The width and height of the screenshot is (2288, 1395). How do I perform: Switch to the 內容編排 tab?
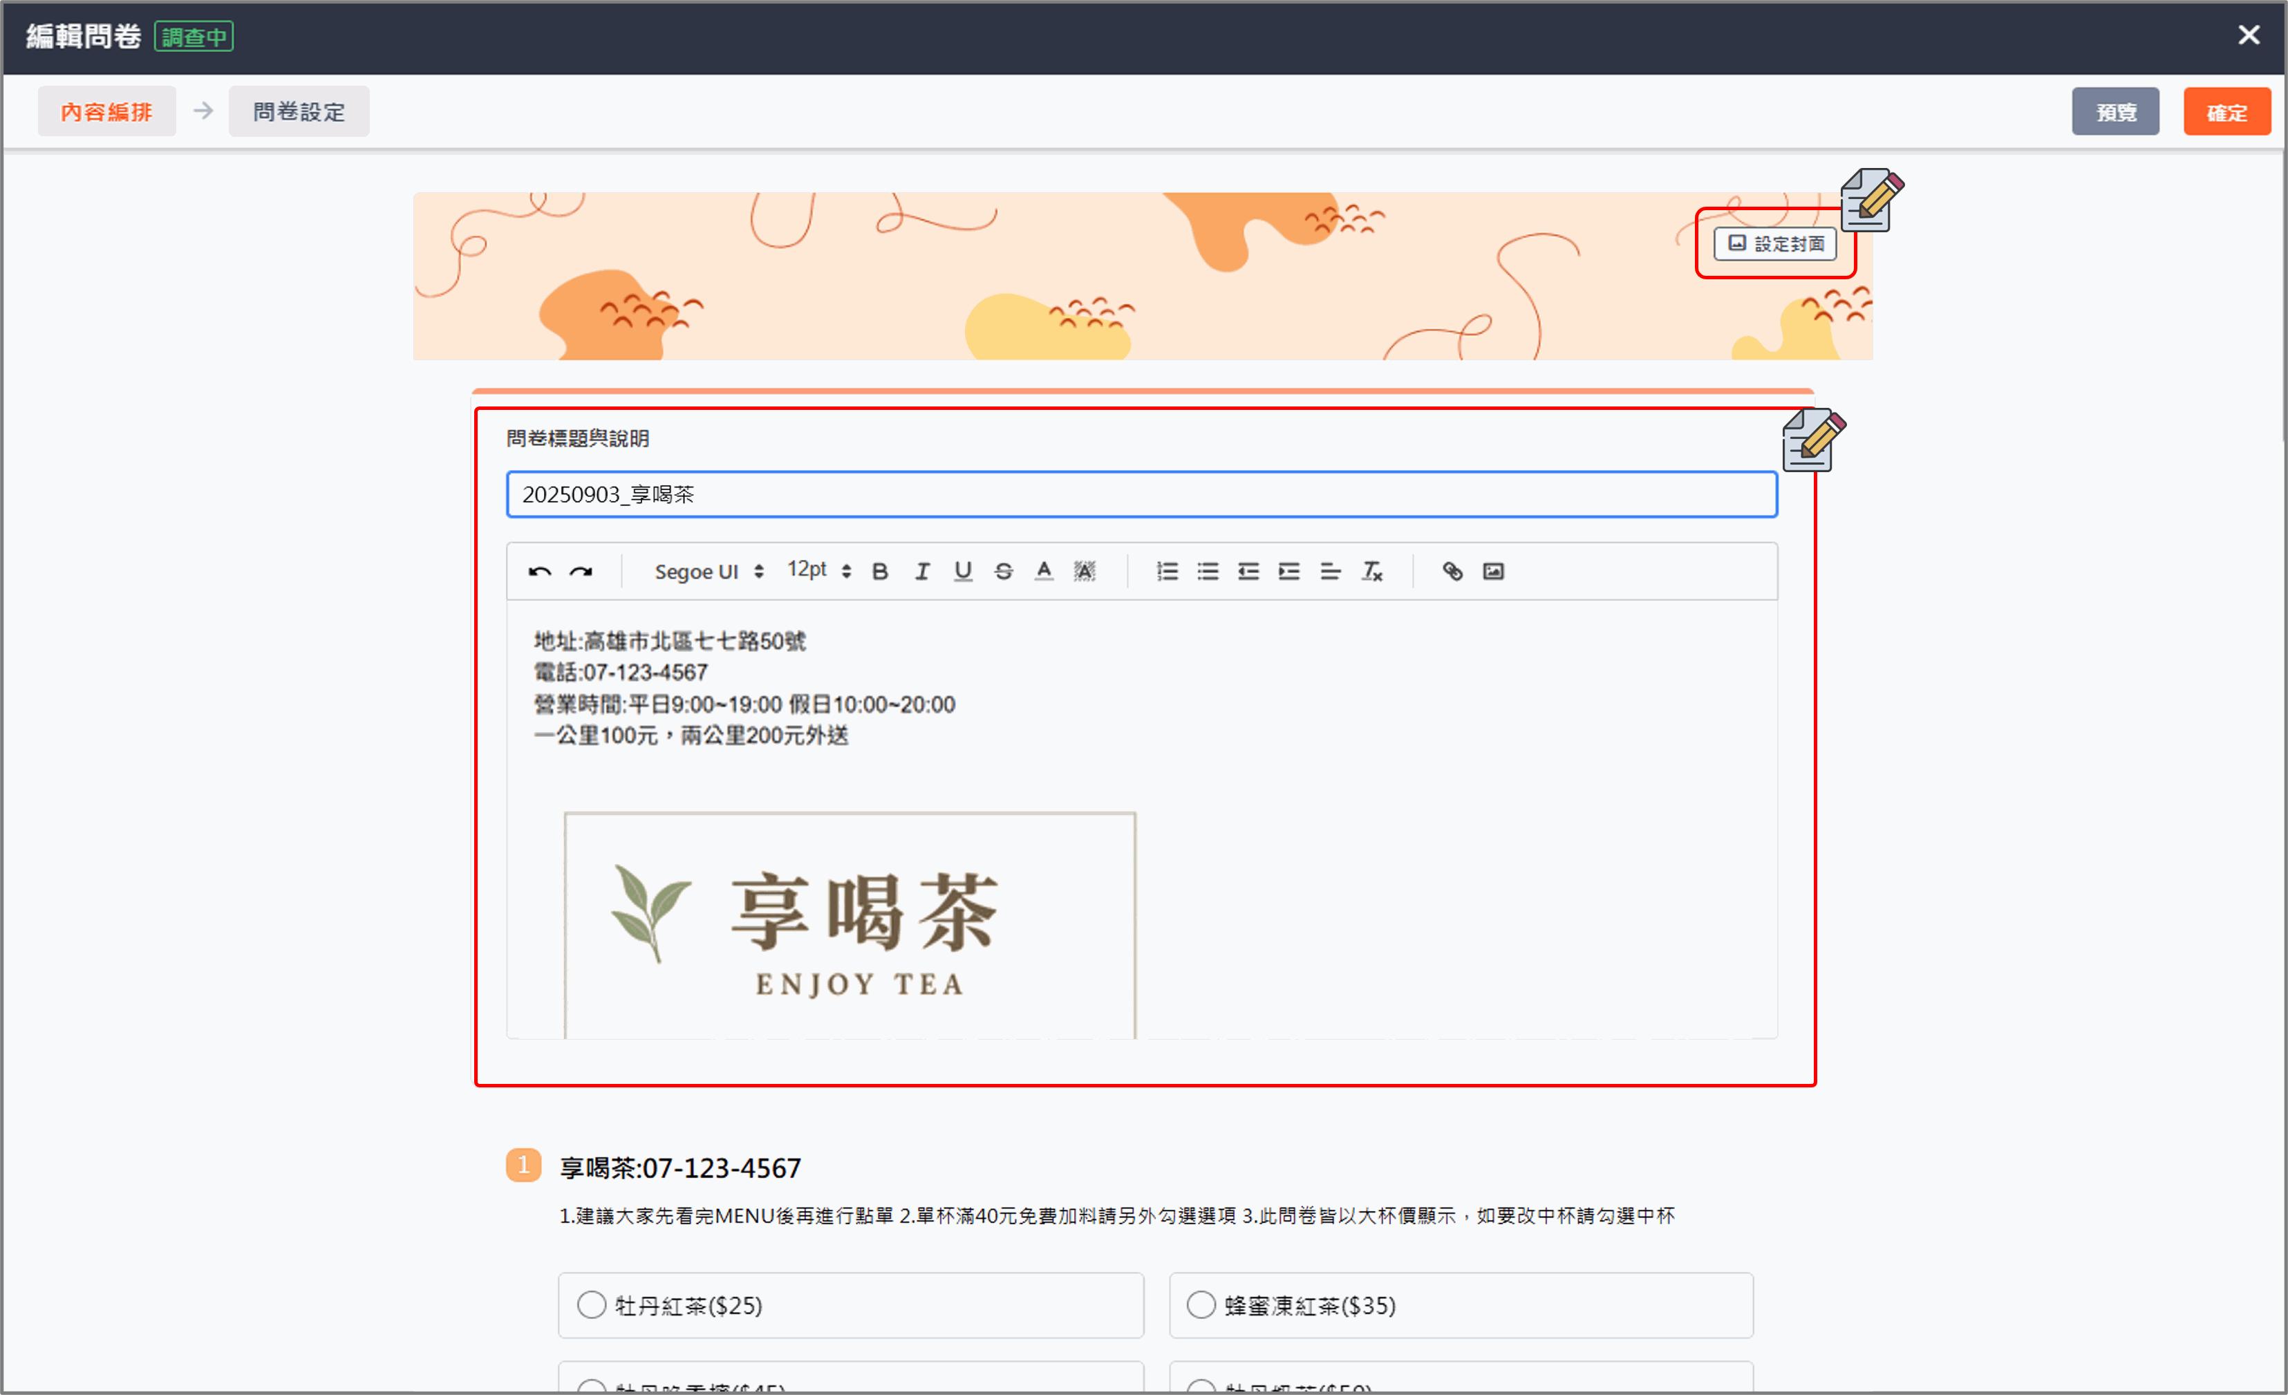click(106, 111)
